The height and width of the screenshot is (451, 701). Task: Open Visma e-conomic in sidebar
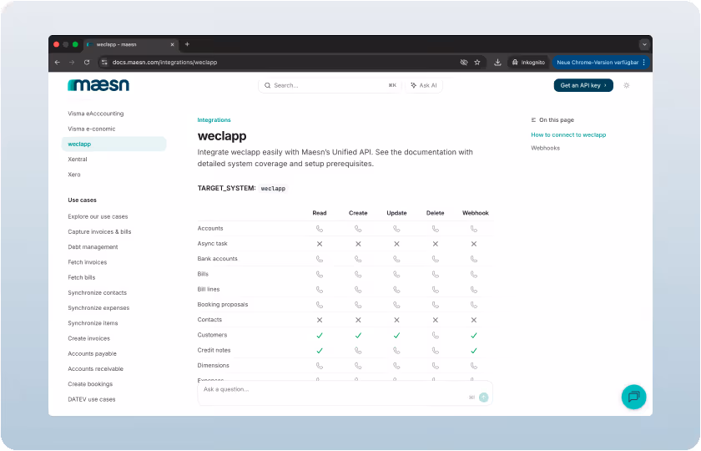pyautogui.click(x=92, y=129)
